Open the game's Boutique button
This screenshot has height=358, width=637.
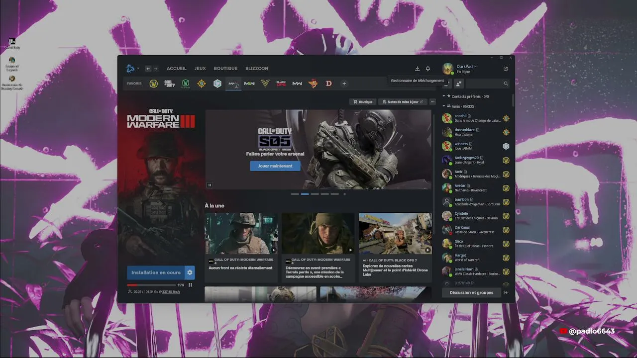coord(363,102)
